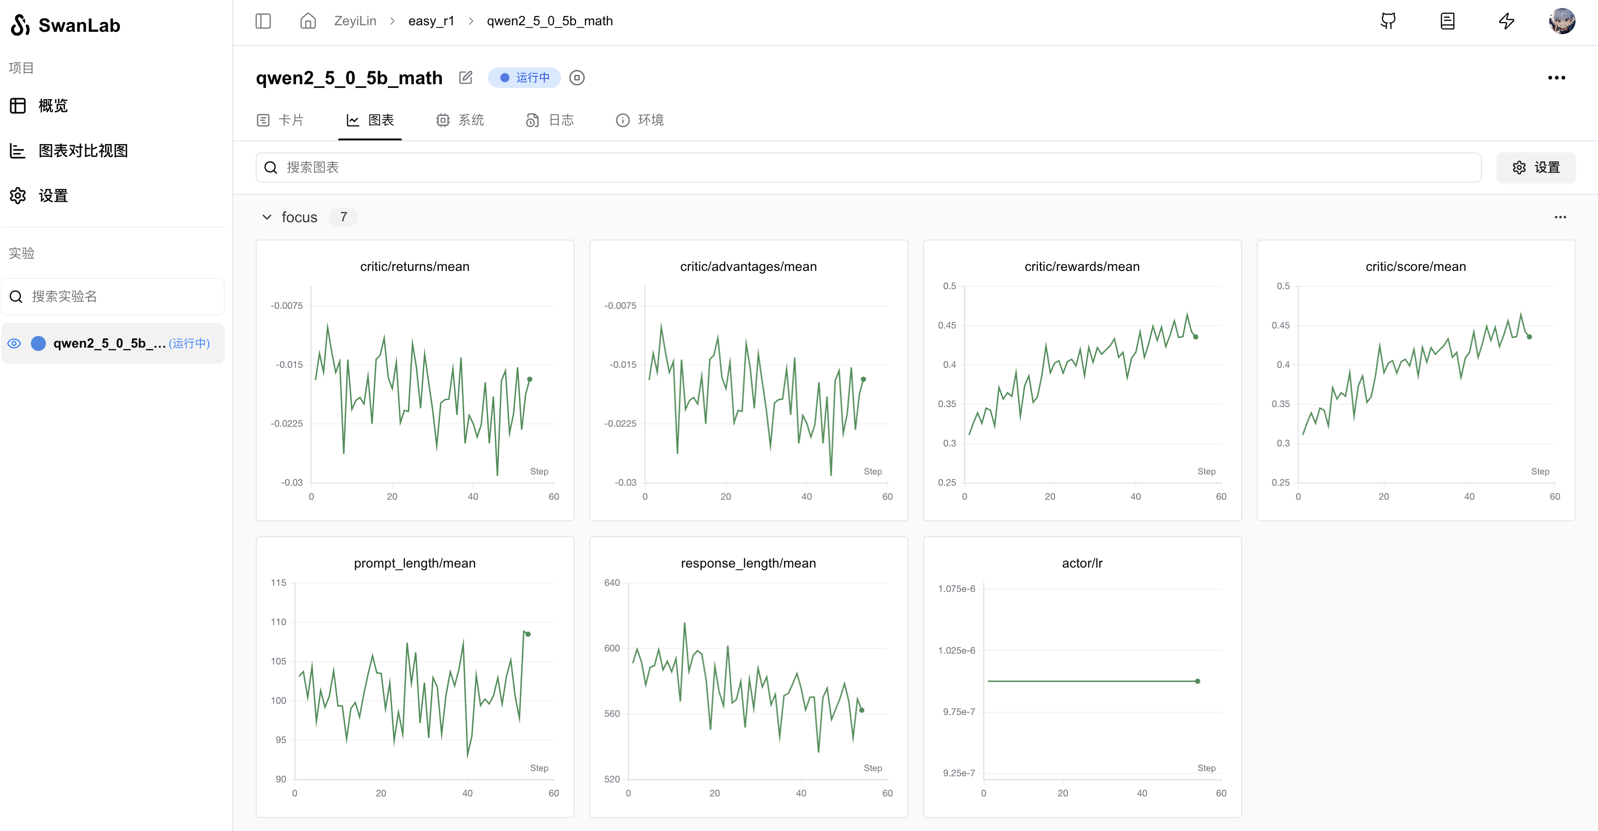Toggle visibility eye for qwen2_5_0_5b experiment
The width and height of the screenshot is (1598, 831).
[14, 343]
